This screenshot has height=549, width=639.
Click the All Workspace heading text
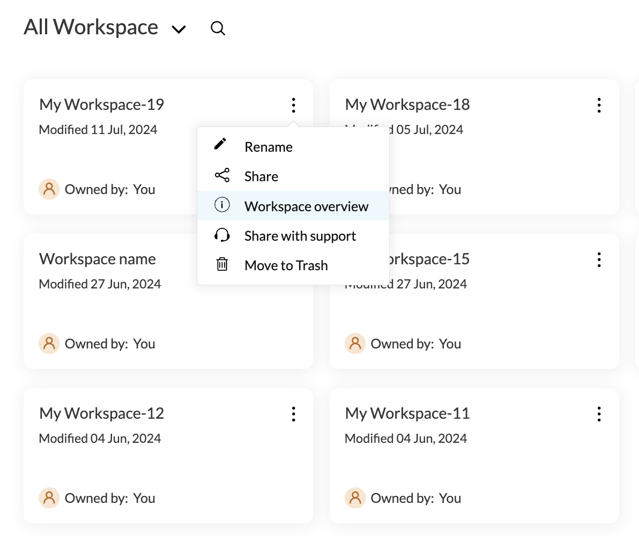click(91, 27)
